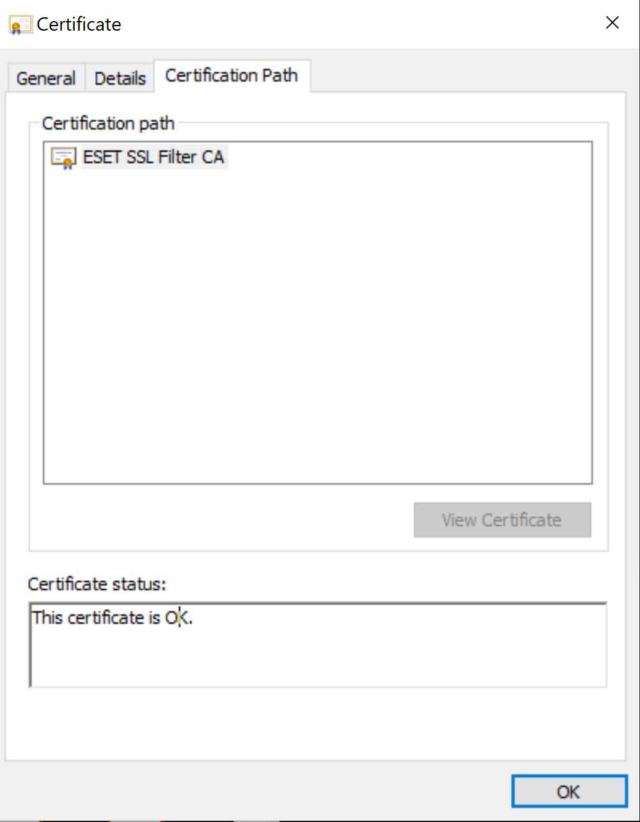Close the Certificate dialog window
Image resolution: width=640 pixels, height=822 pixels.
(x=612, y=23)
